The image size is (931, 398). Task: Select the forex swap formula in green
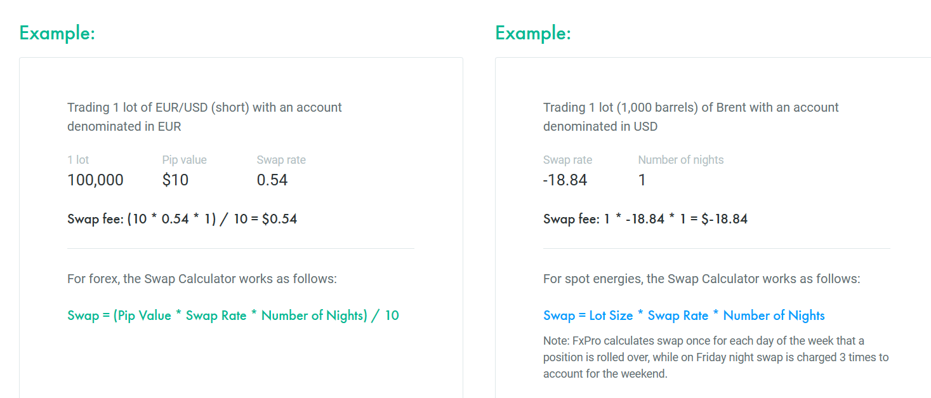pyautogui.click(x=233, y=315)
